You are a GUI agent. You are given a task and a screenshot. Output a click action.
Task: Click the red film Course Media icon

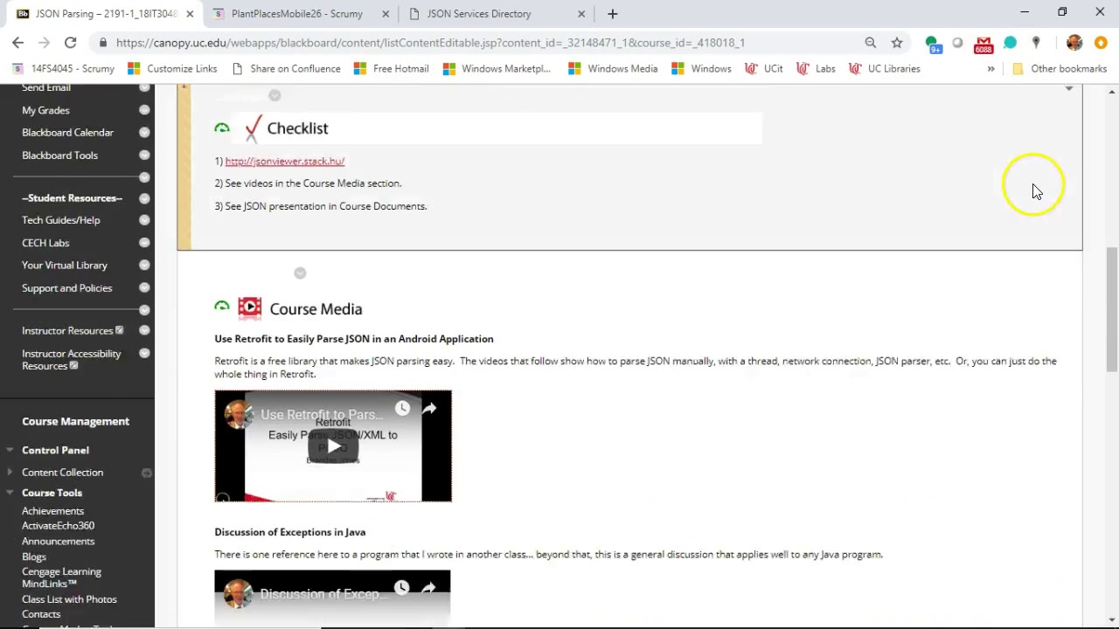coord(250,307)
